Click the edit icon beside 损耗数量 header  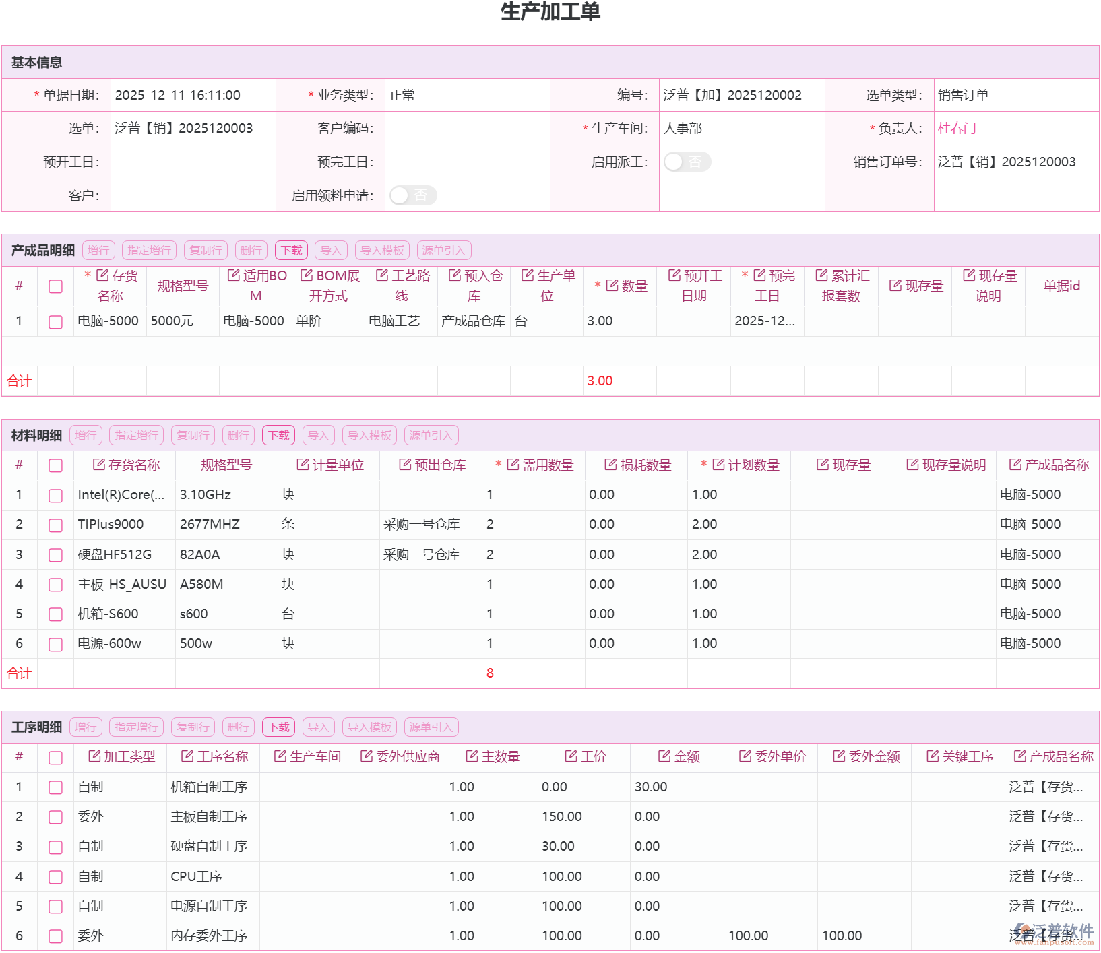pyautogui.click(x=610, y=465)
